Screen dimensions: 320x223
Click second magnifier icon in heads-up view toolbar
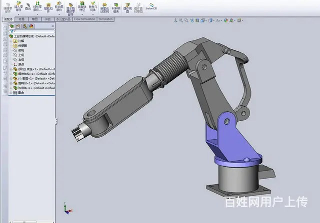click(x=186, y=20)
